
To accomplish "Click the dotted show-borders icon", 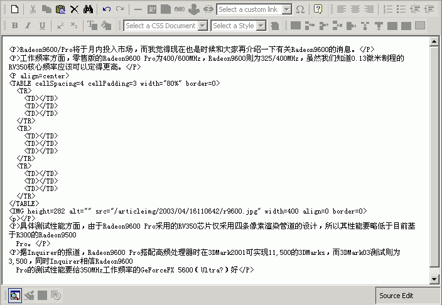I will [420, 26].
